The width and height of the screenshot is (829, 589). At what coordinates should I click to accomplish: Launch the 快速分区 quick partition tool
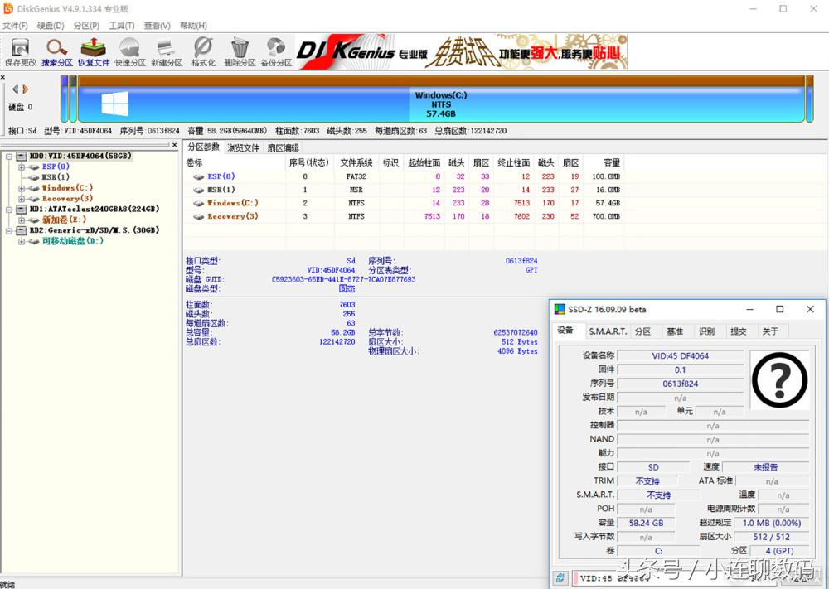point(130,51)
